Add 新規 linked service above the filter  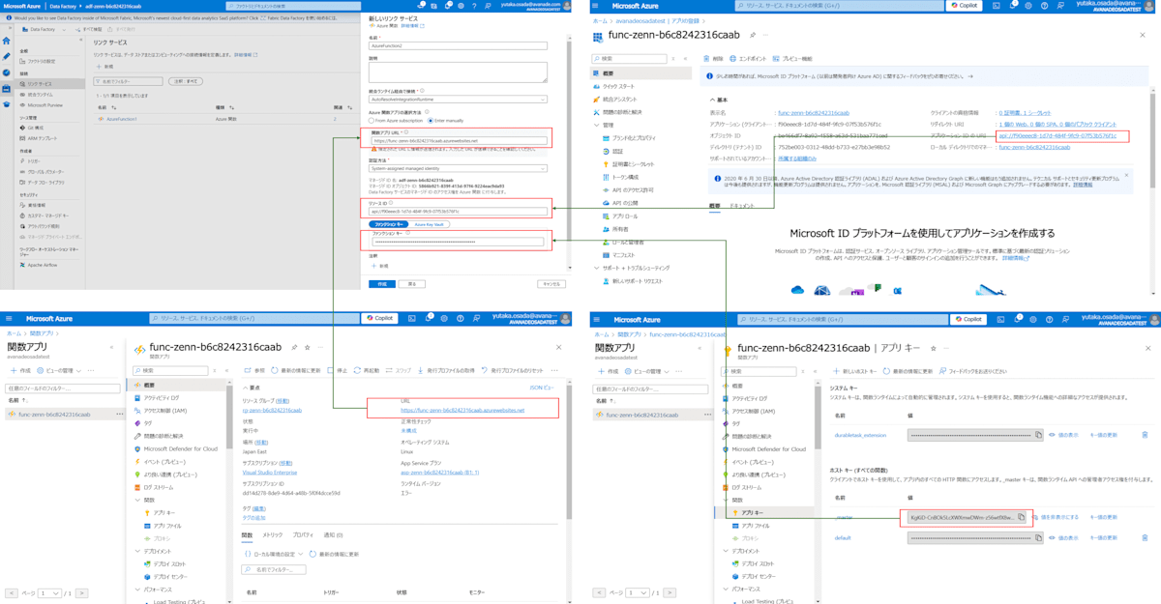click(105, 67)
